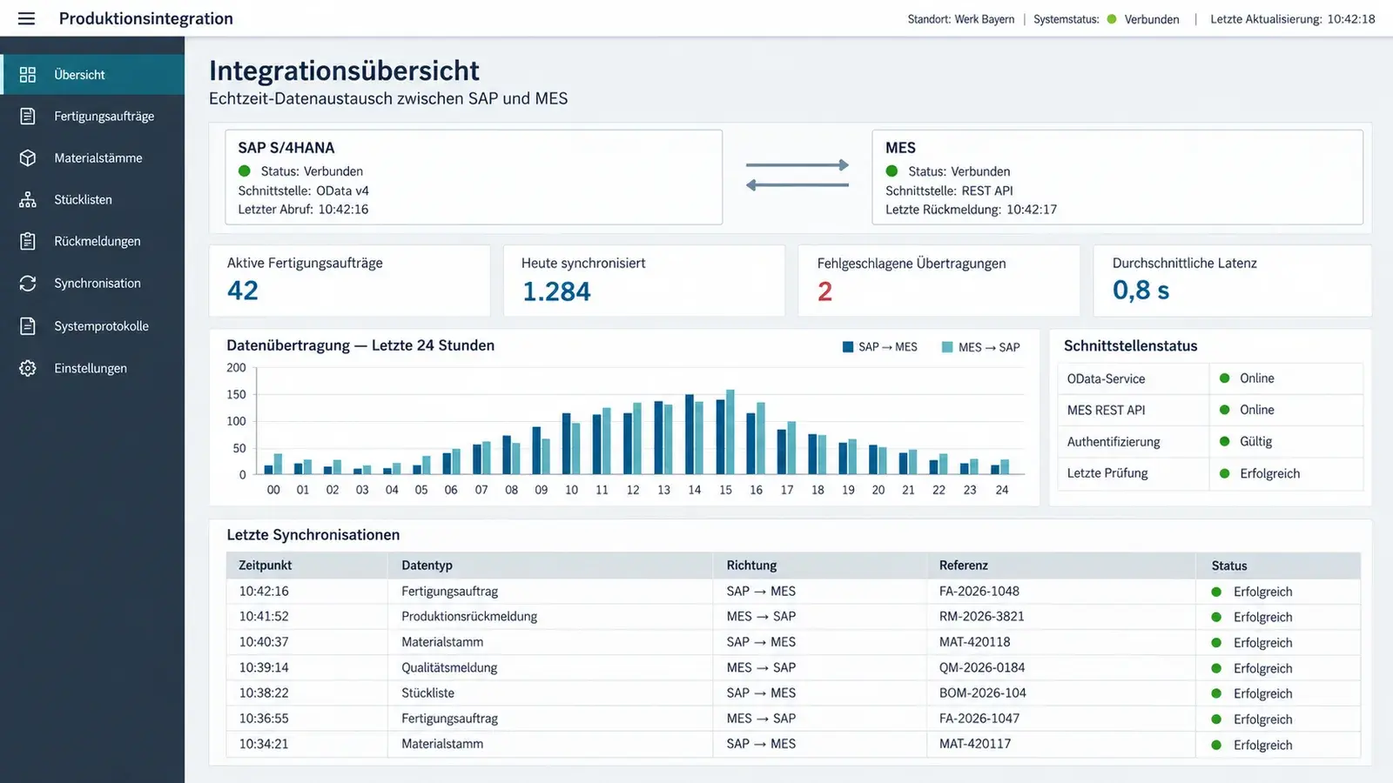This screenshot has height=783, width=1393.
Task: Click the Stücklisten hierarchy icon
Action: pos(28,199)
